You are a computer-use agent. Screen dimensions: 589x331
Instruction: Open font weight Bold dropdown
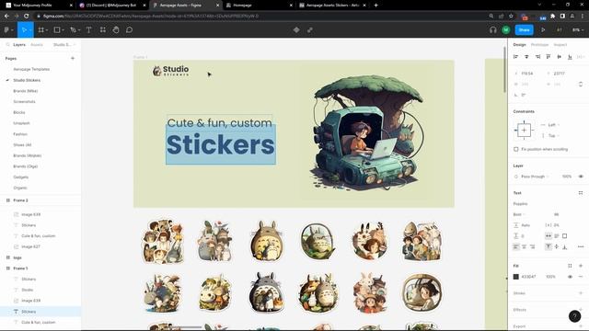[x=519, y=214]
